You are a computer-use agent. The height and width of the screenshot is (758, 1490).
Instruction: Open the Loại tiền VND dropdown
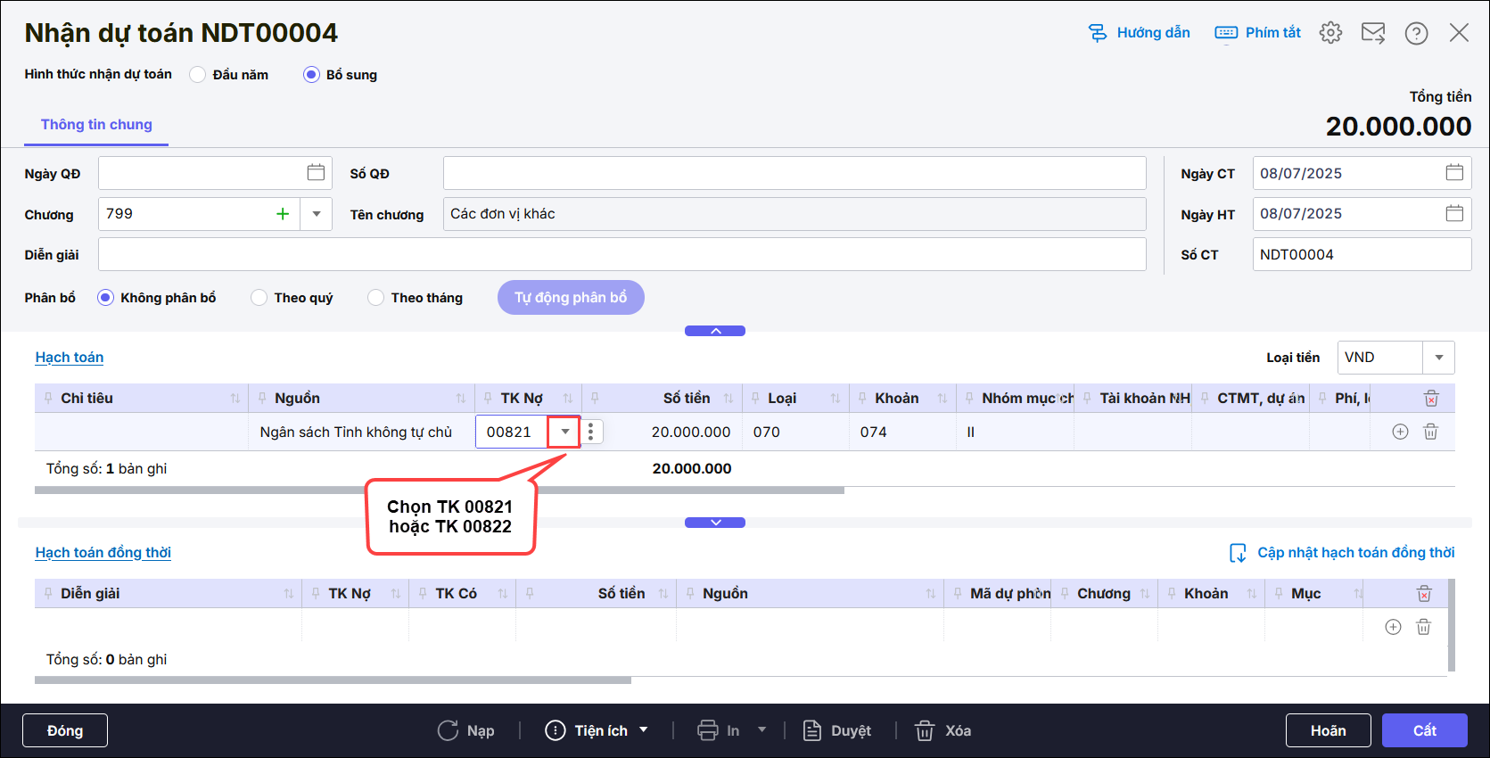click(x=1438, y=358)
